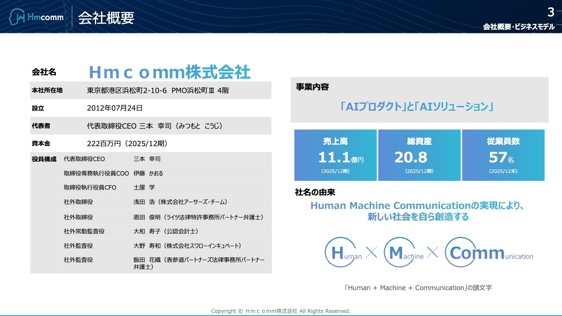Click the cross between Machine and Communication
The width and height of the screenshot is (562, 316).
(x=432, y=253)
